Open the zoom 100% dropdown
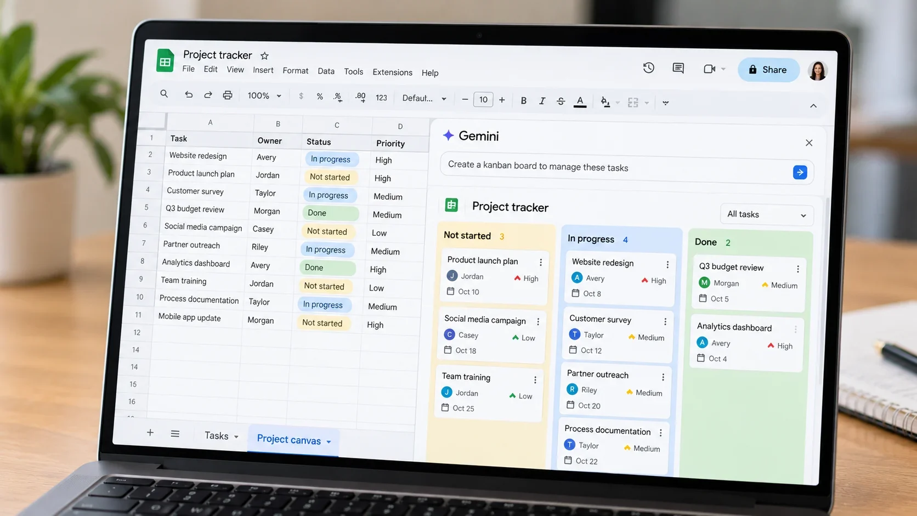 coord(264,95)
